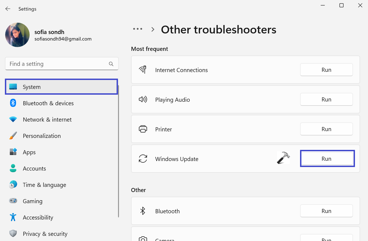The image size is (368, 241).
Task: Open the breadcrumb three-dots menu
Action: pyautogui.click(x=138, y=29)
